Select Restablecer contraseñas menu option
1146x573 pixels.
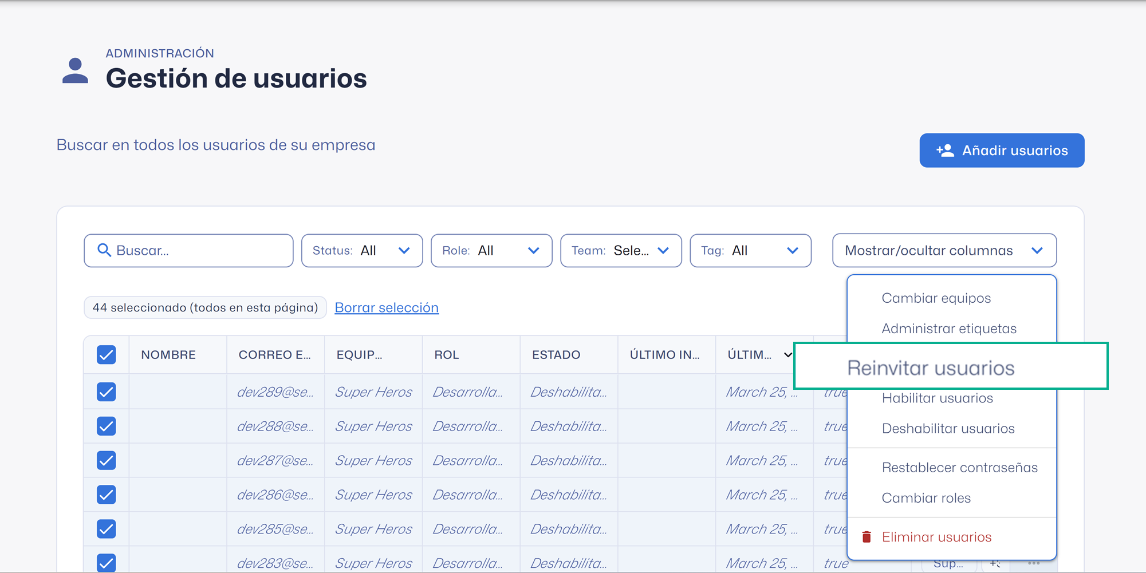pos(959,468)
